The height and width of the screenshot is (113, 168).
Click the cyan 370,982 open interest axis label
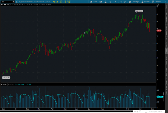(160, 97)
